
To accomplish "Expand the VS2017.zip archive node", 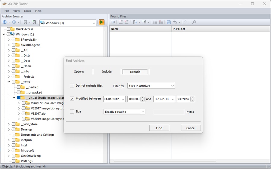I will click(19, 114).
